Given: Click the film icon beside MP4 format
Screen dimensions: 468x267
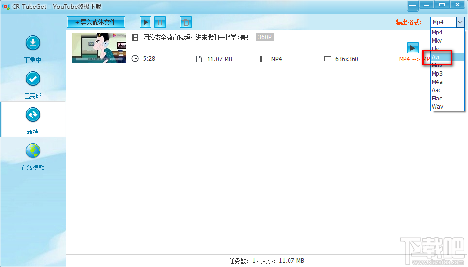Looking at the screenshot, I should tap(263, 59).
